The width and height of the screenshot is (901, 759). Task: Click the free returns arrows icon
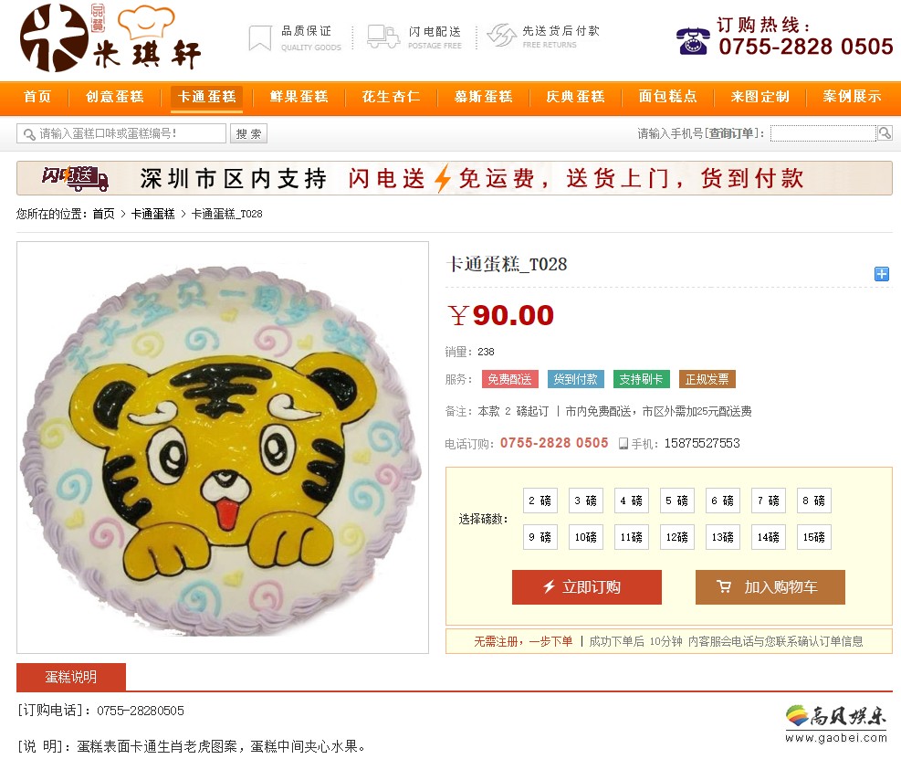pos(502,36)
